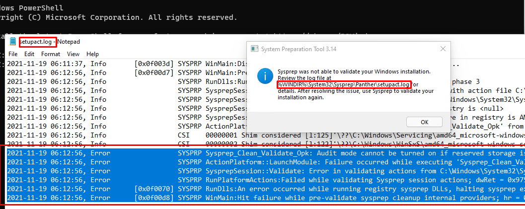This screenshot has width=525, height=209.
Task: Click the 0x0f00d8 WinMain error line
Action: pyautogui.click(x=266, y=198)
